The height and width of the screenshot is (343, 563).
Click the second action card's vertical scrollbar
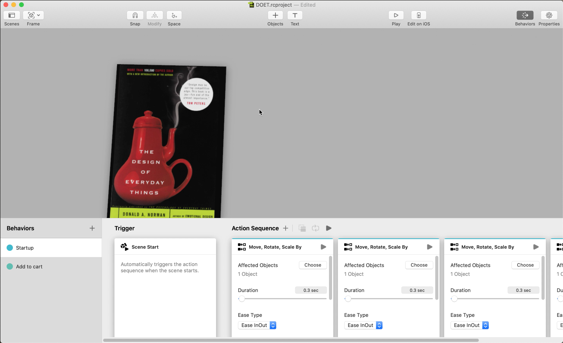tap(437, 278)
